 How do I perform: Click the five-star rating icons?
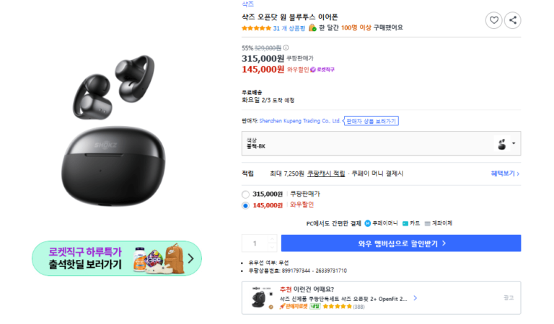(x=256, y=28)
